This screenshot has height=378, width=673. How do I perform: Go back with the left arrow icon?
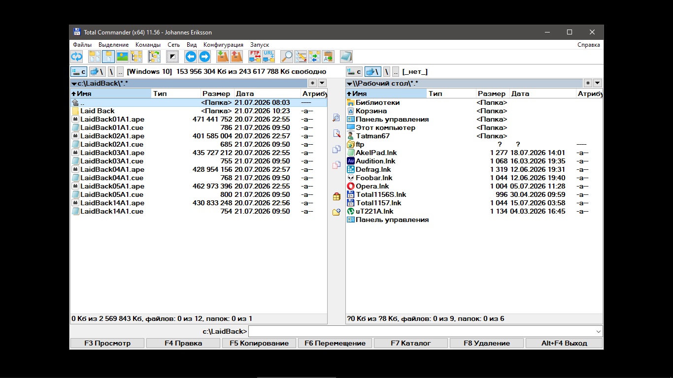[191, 57]
